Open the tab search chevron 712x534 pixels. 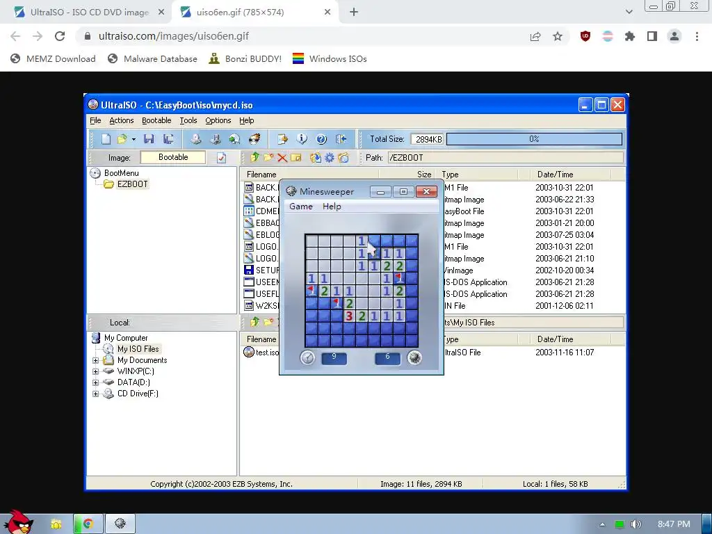pyautogui.click(x=629, y=12)
